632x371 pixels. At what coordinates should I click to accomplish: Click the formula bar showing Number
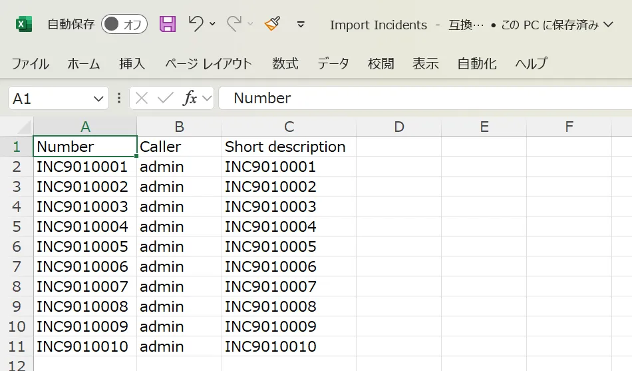click(425, 98)
